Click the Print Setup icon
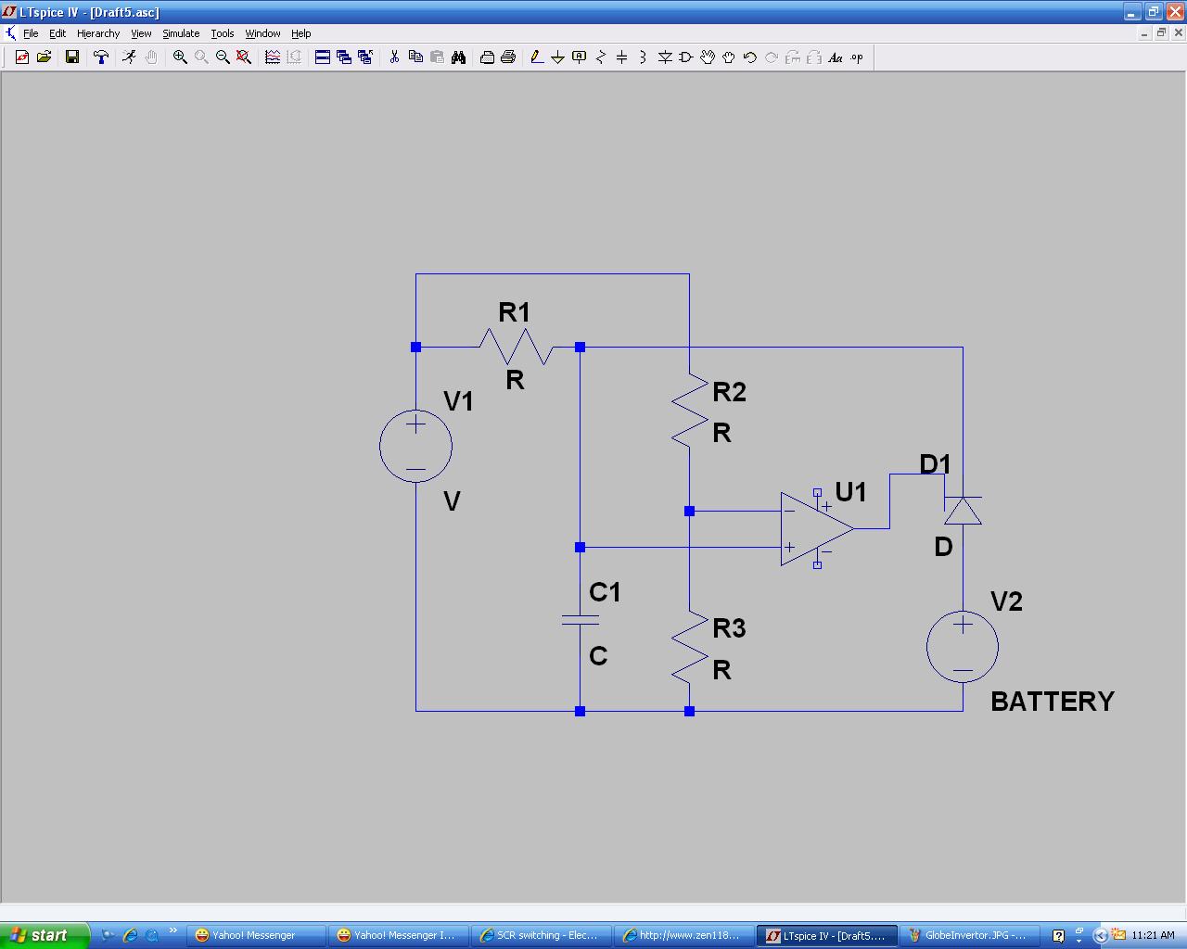1187x949 pixels. [x=487, y=57]
